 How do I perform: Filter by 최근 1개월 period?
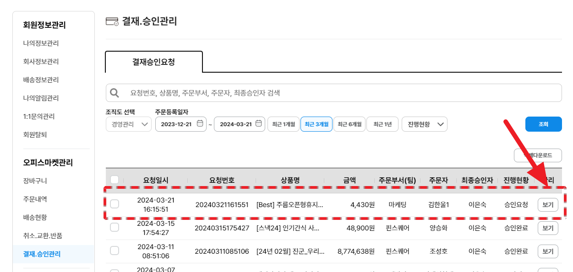pyautogui.click(x=283, y=124)
